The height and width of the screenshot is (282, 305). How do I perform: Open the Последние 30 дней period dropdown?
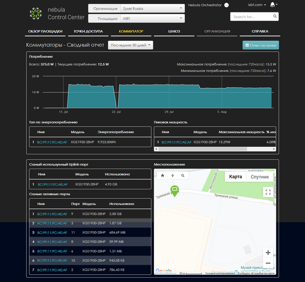click(x=131, y=45)
